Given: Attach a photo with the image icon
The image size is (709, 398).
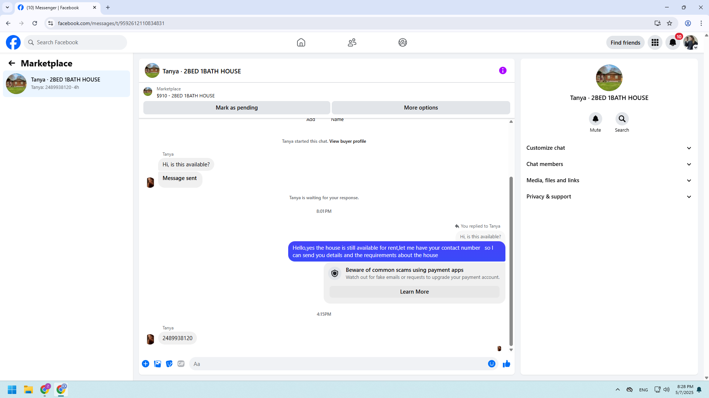Looking at the screenshot, I should tap(157, 364).
